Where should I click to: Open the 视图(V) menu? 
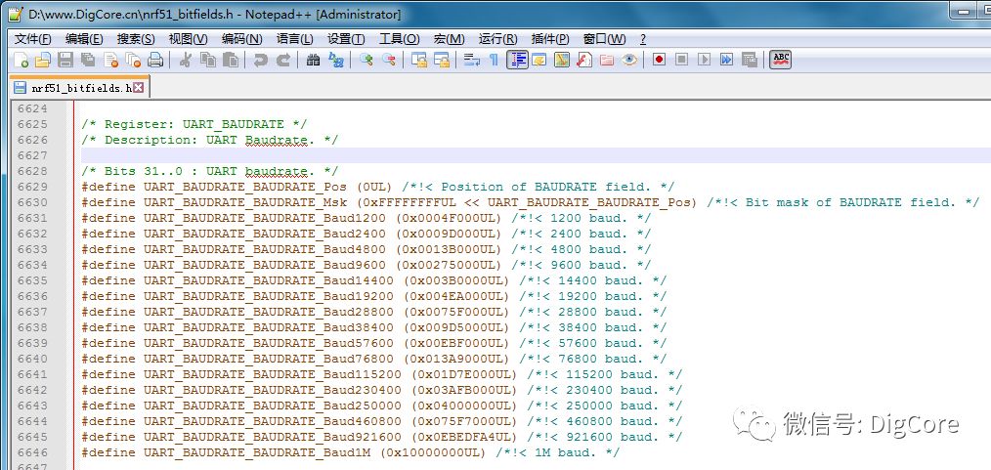(x=188, y=39)
